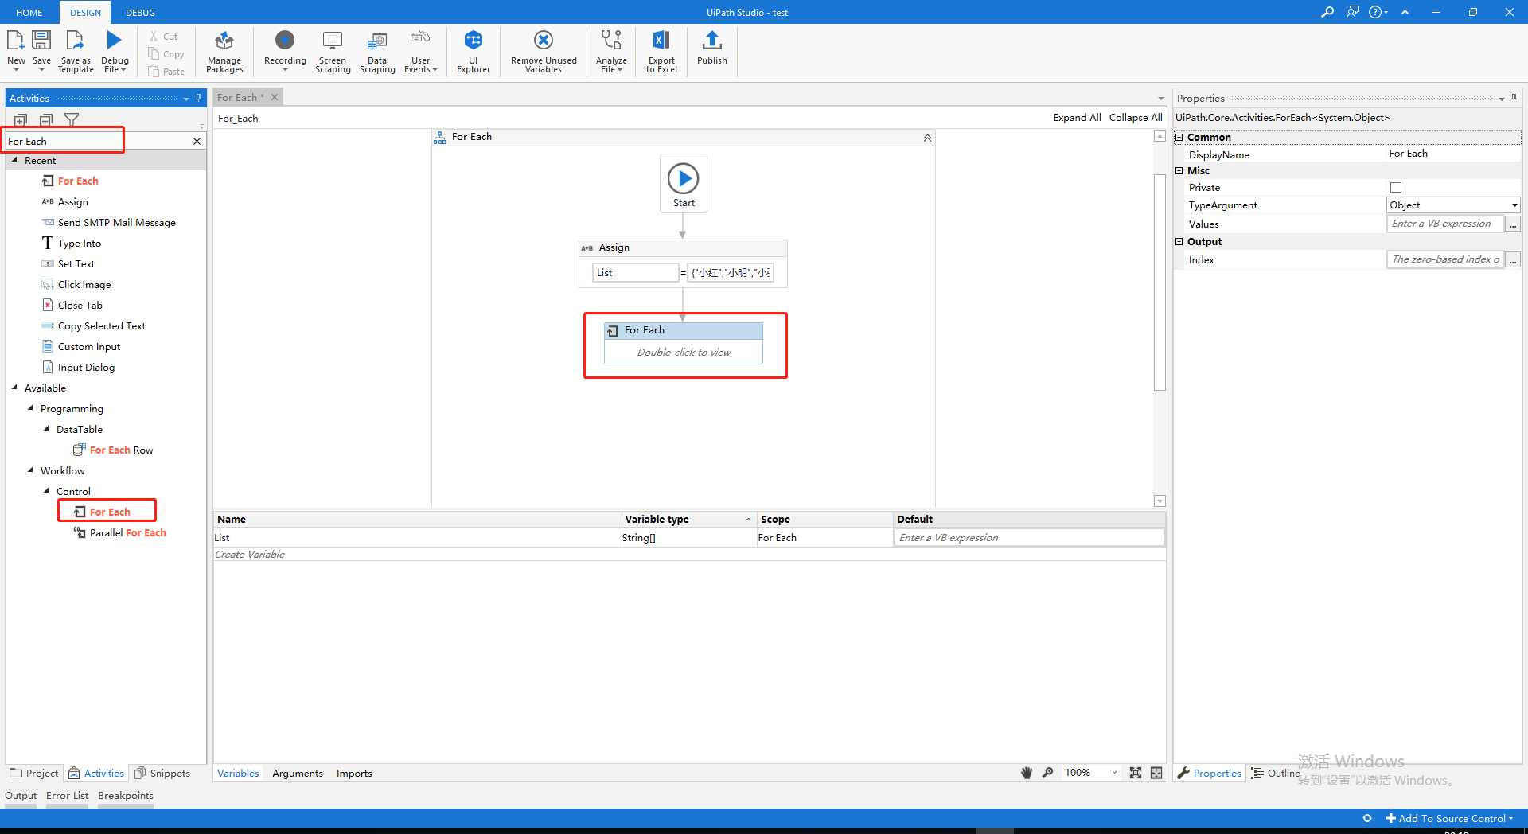The height and width of the screenshot is (834, 1528).
Task: Collapse the Workflow tree node
Action: (30, 470)
